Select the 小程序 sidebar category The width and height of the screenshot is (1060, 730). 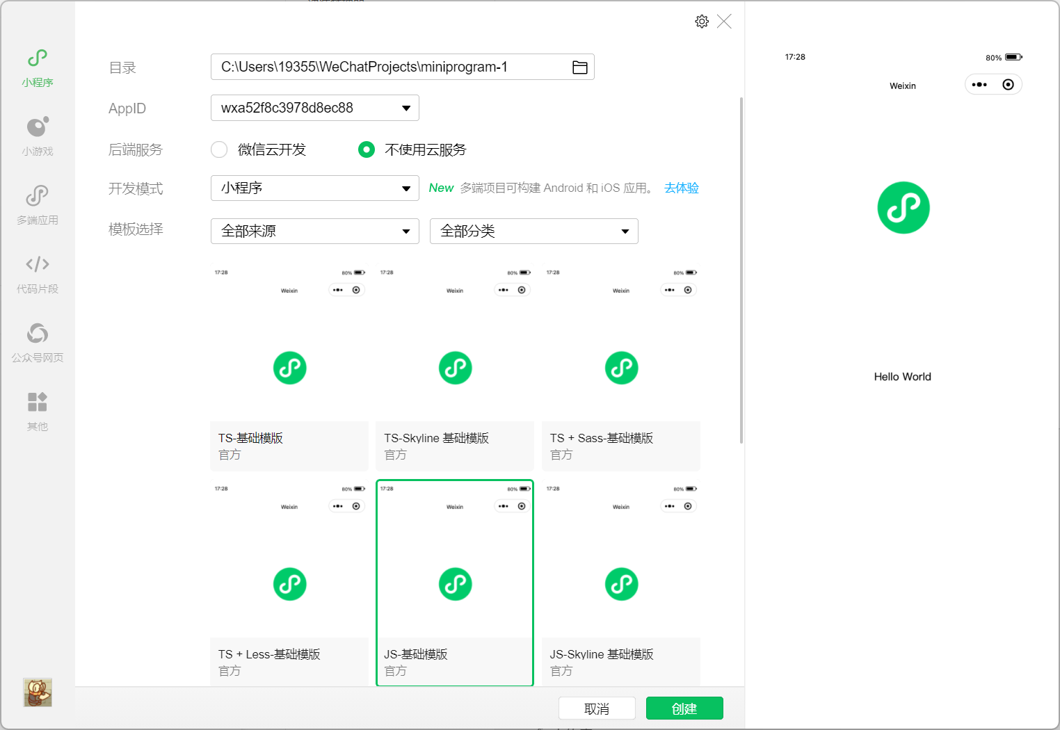[38, 68]
